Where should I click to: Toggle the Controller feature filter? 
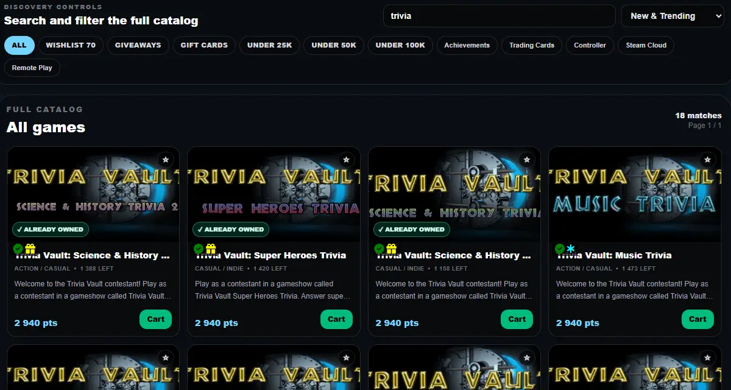590,45
